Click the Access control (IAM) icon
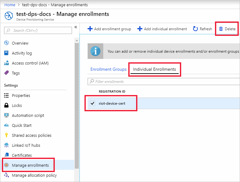Viewport: 240px width, 182px height. (x=7, y=63)
